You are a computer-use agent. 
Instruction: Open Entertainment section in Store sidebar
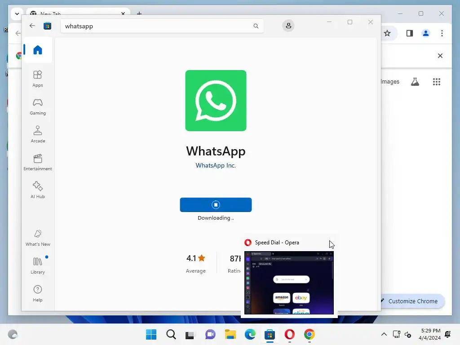pyautogui.click(x=38, y=162)
